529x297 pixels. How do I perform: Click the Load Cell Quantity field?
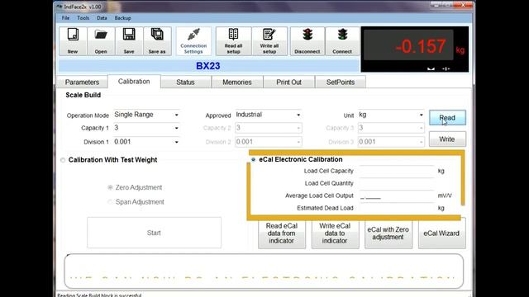[x=397, y=183]
